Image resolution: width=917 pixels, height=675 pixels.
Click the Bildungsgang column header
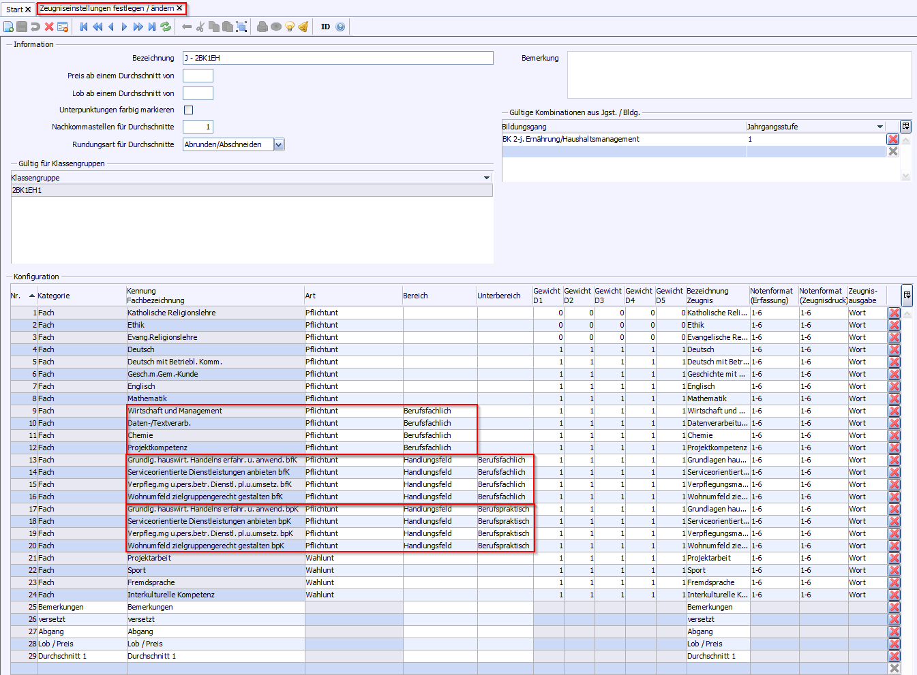(624, 127)
